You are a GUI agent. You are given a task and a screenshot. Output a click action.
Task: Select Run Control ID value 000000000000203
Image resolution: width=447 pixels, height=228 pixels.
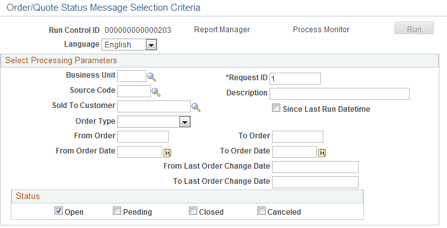click(138, 30)
